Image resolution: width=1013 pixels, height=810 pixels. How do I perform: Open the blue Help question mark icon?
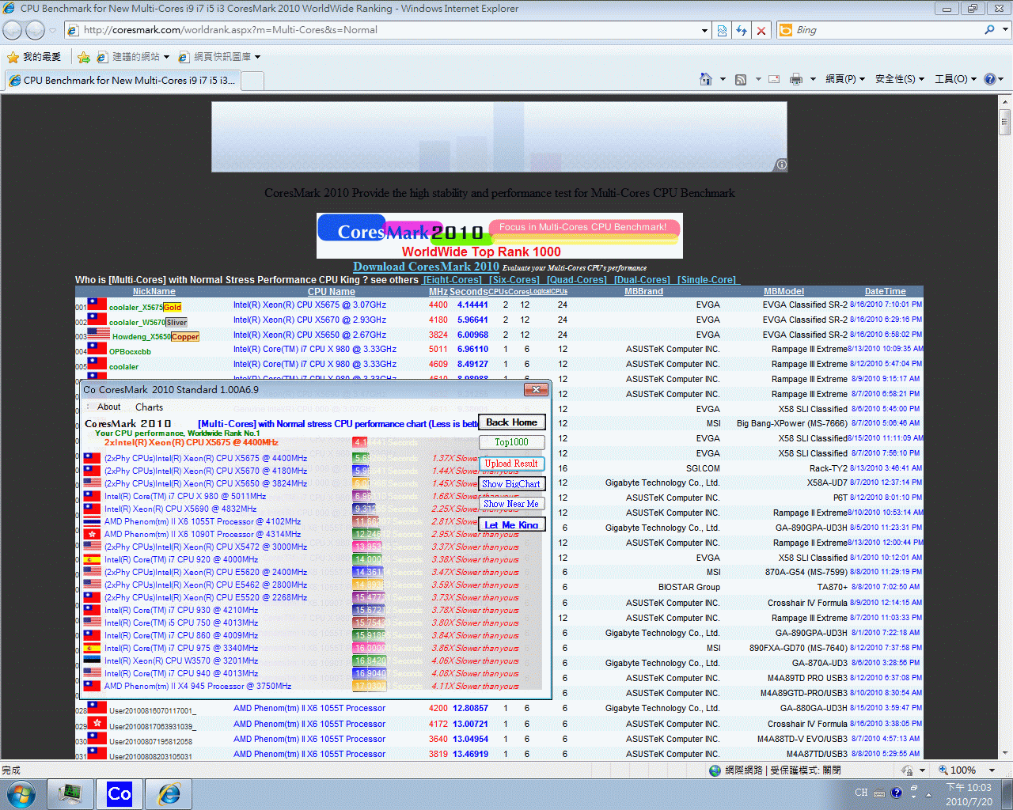click(990, 79)
